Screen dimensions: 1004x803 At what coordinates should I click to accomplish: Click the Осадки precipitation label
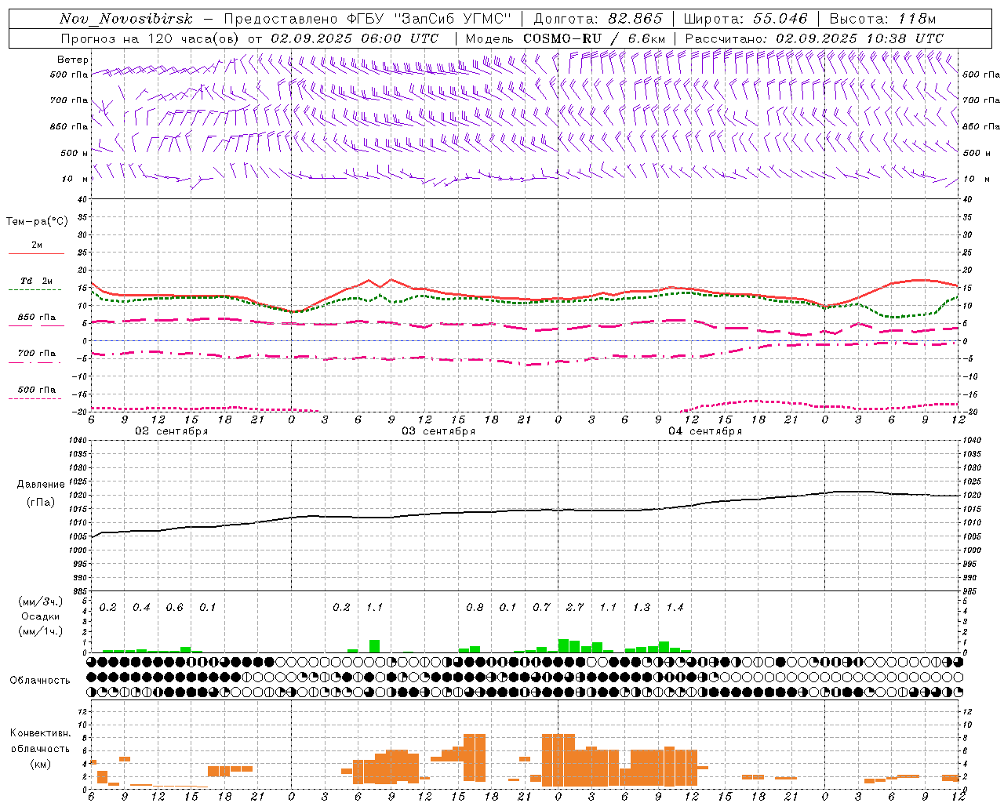(40, 616)
